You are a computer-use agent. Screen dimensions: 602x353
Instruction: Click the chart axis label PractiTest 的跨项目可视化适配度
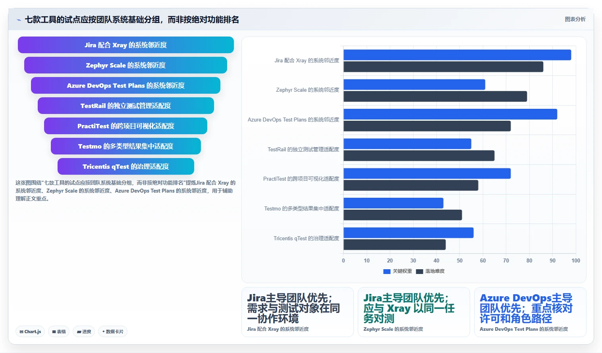(x=301, y=179)
